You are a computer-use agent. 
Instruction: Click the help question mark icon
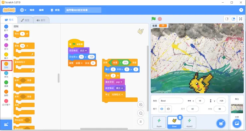coord(241,10)
